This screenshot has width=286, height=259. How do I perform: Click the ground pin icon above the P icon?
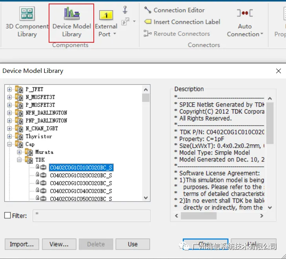coord(125,10)
